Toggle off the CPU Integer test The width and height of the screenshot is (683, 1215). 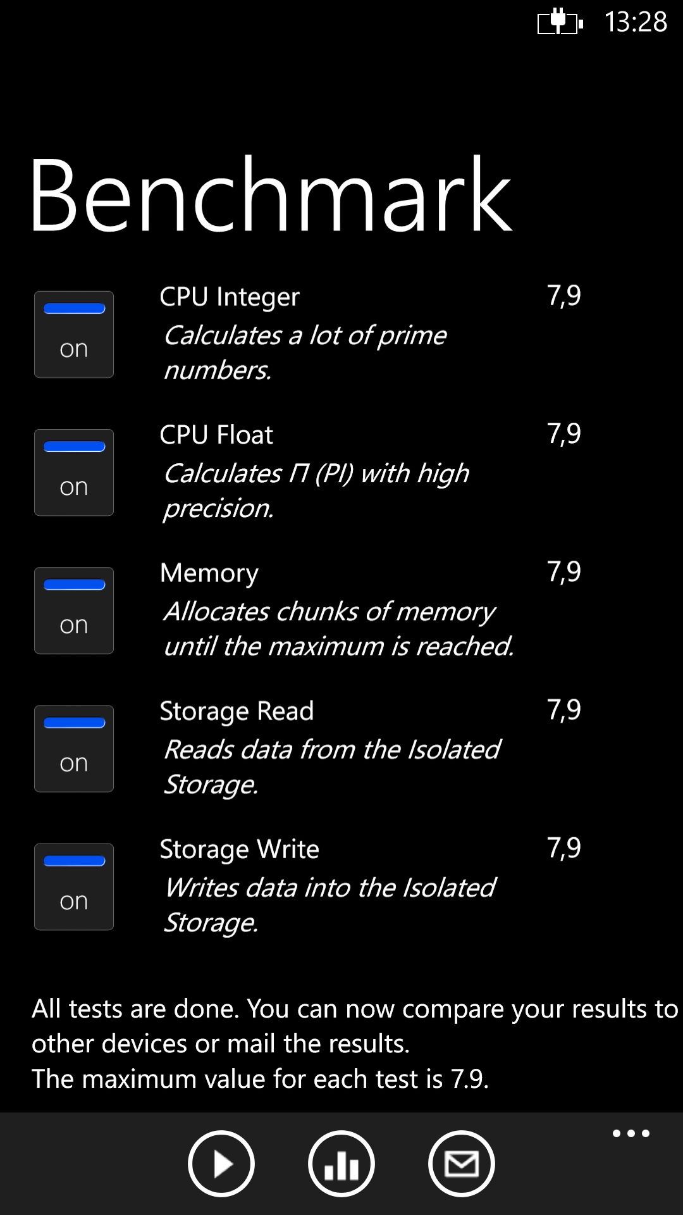74,334
